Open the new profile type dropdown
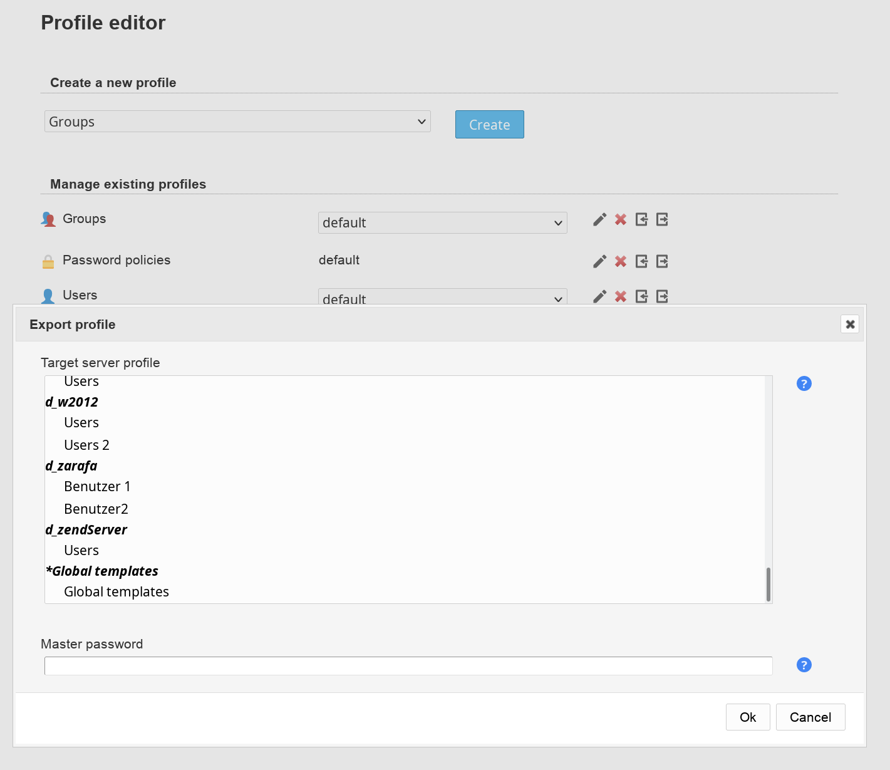890x770 pixels. pyautogui.click(x=237, y=122)
